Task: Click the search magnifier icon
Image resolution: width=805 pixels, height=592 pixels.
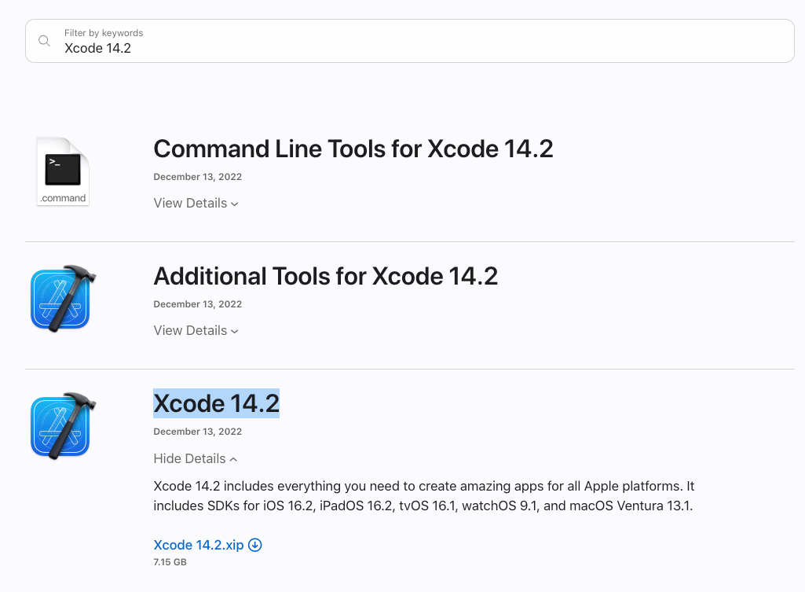Action: pyautogui.click(x=44, y=41)
